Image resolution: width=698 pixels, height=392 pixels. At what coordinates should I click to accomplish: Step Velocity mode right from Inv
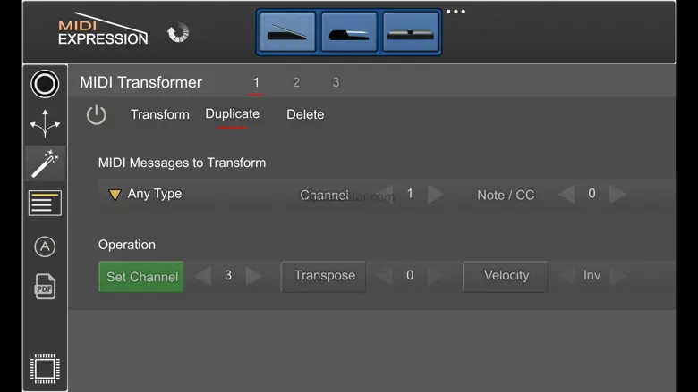click(617, 276)
